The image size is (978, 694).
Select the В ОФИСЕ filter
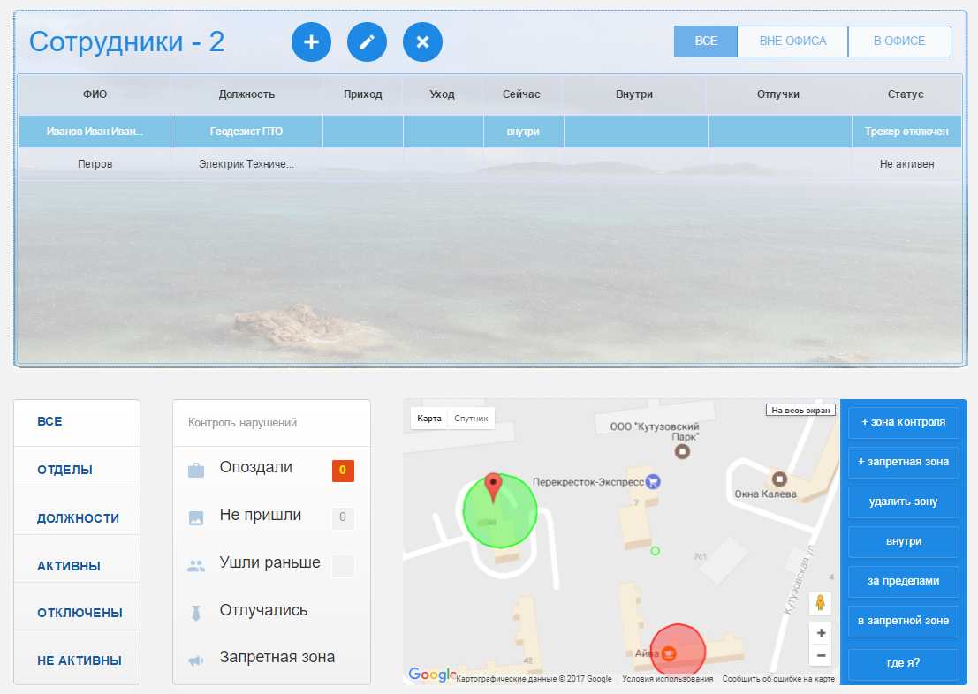click(x=898, y=41)
